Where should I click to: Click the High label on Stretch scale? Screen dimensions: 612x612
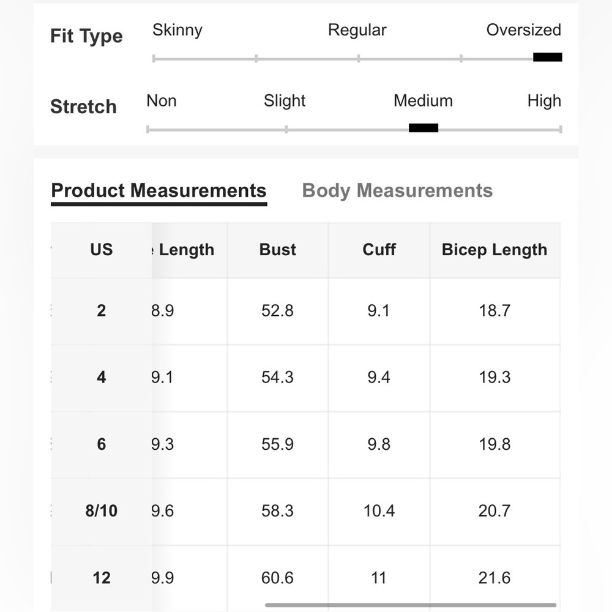(543, 101)
